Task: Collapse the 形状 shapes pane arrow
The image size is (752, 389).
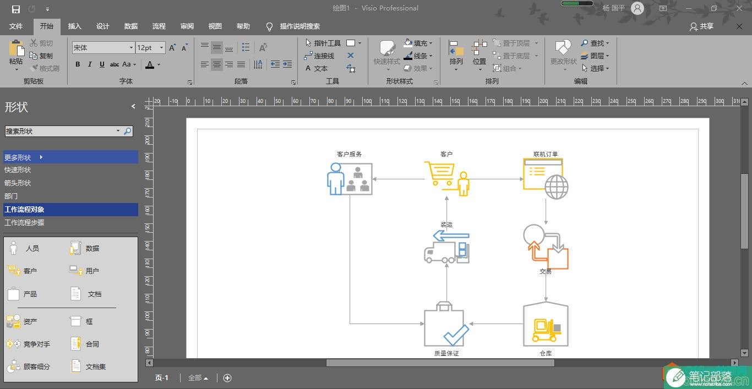Action: (x=133, y=106)
